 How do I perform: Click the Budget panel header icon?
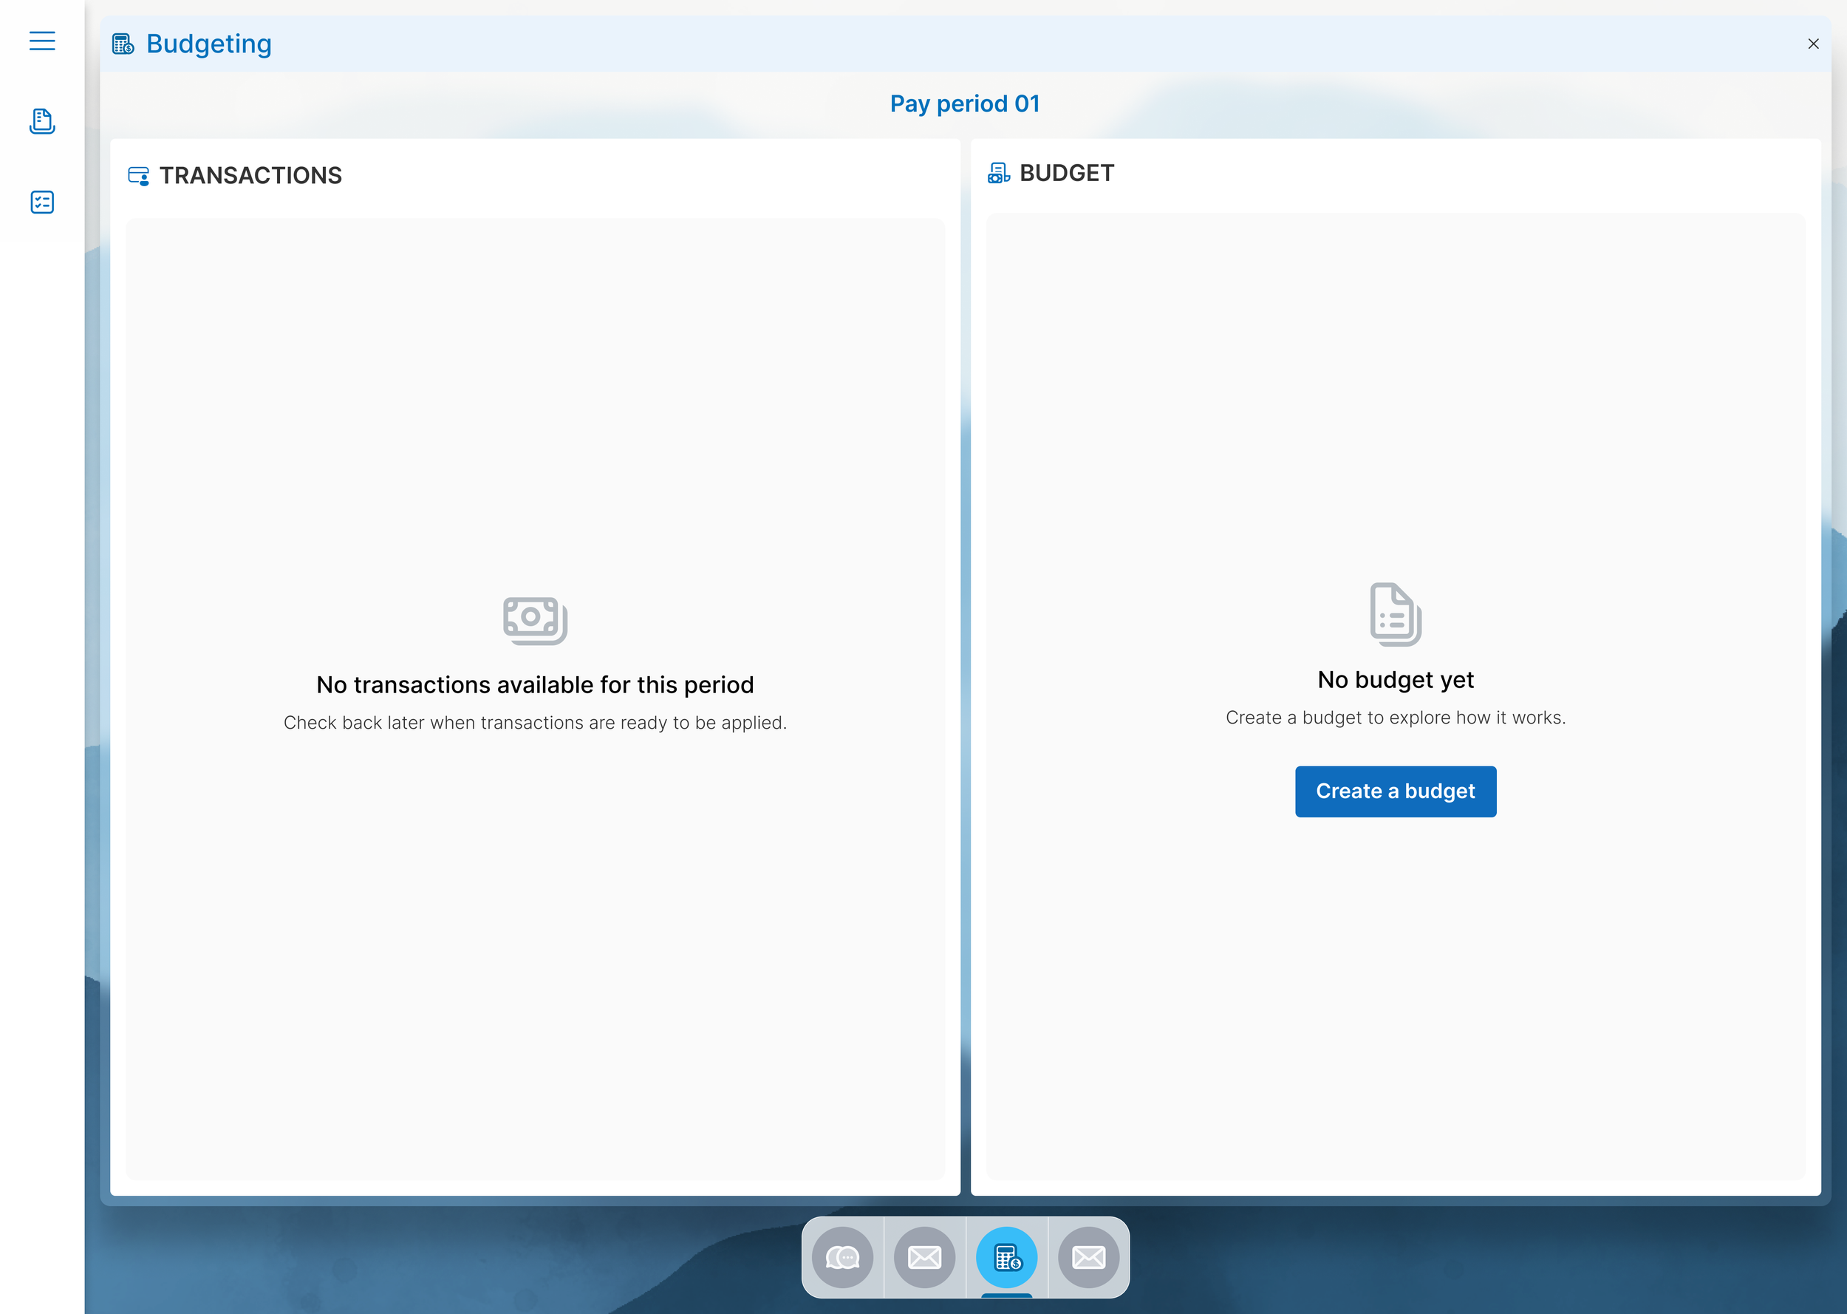pos(999,173)
